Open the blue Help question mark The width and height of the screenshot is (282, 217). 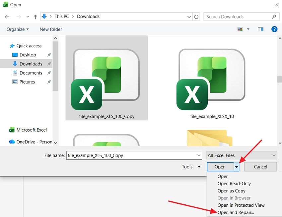point(274,29)
